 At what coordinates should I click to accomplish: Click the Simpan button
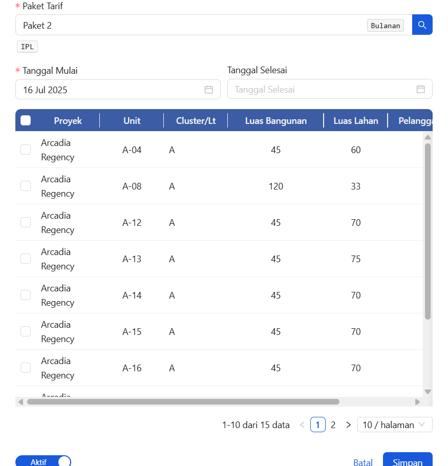pyautogui.click(x=408, y=461)
